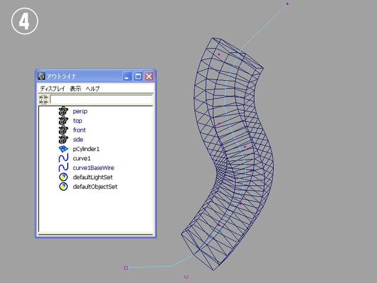
Task: Click the side camera icon in the Outliner
Action: tap(63, 139)
